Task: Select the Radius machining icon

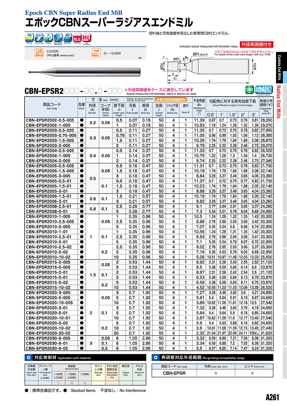Action: coord(48,38)
